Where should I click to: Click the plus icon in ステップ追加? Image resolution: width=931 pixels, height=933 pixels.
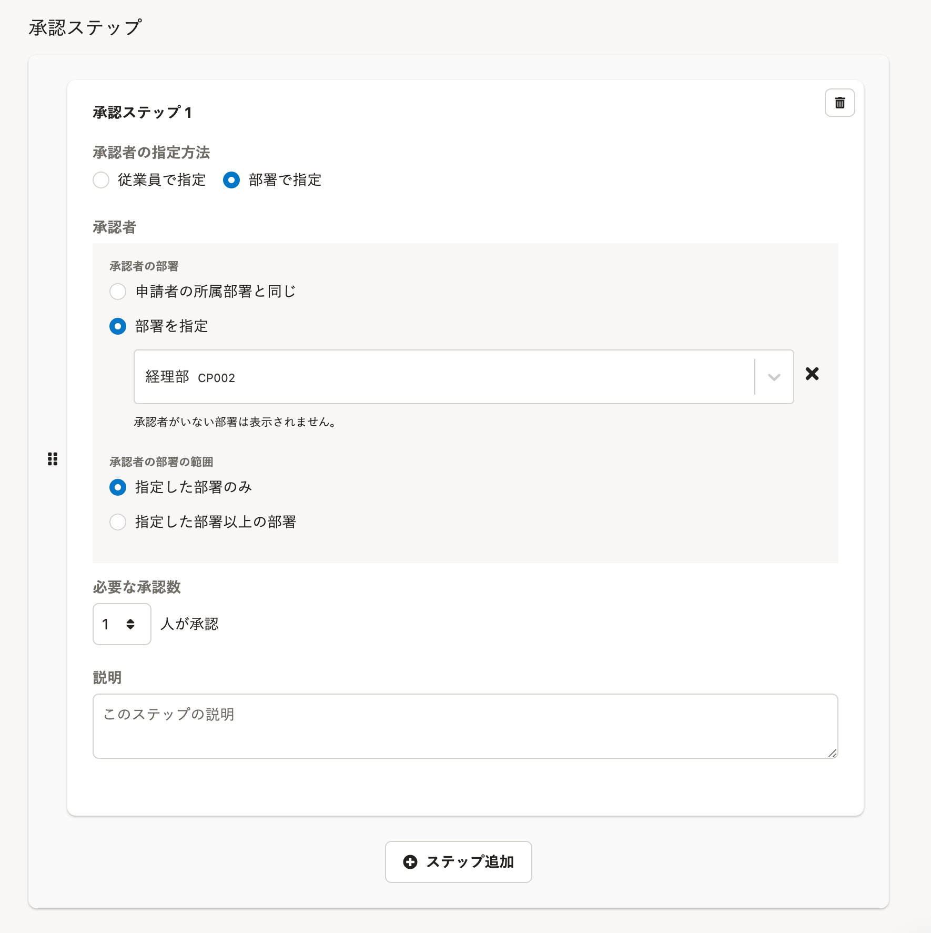coord(410,862)
